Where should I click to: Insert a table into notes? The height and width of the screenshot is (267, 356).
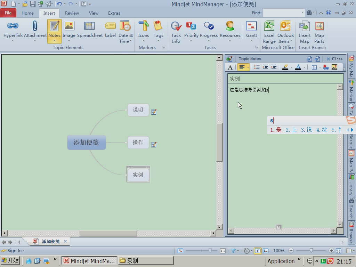[x=314, y=67]
